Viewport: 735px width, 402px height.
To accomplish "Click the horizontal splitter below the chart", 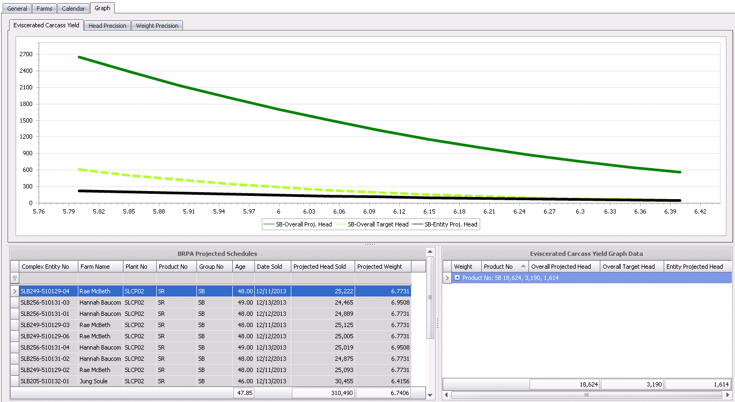I will tap(370, 245).
